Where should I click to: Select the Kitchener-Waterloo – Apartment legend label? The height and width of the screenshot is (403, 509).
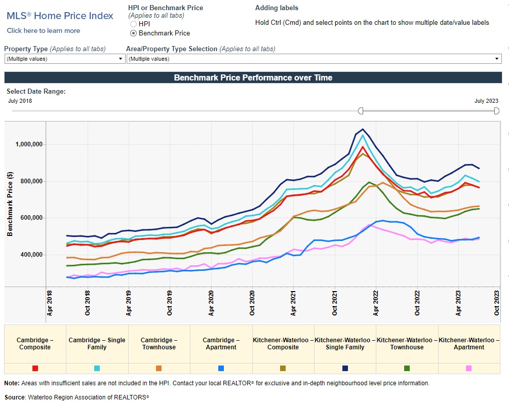(x=468, y=344)
